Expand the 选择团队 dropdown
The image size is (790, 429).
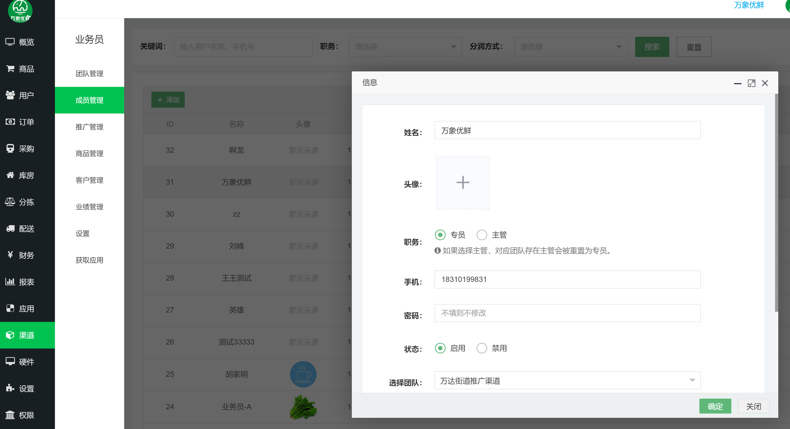coord(567,380)
